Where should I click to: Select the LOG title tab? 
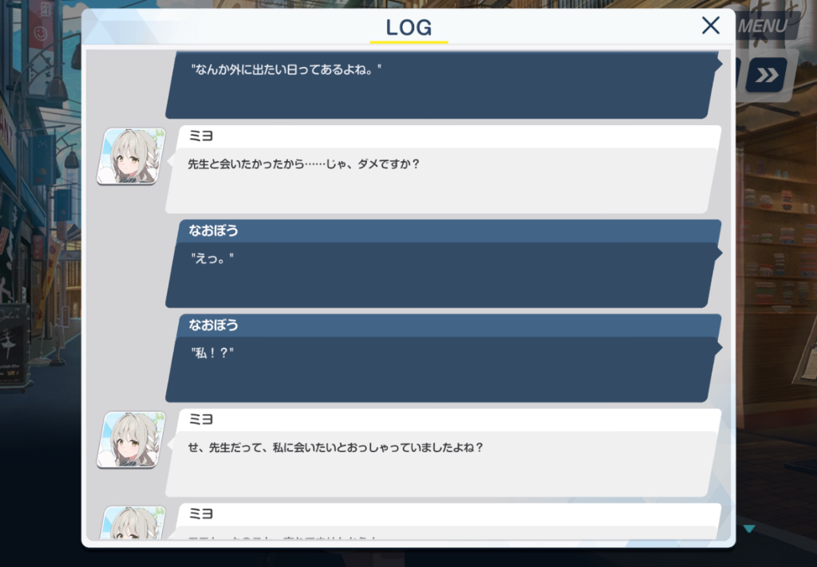click(x=408, y=28)
